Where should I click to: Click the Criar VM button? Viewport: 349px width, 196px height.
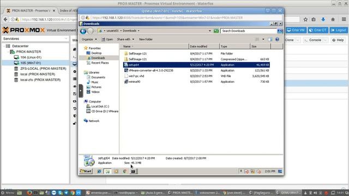tap(296, 30)
